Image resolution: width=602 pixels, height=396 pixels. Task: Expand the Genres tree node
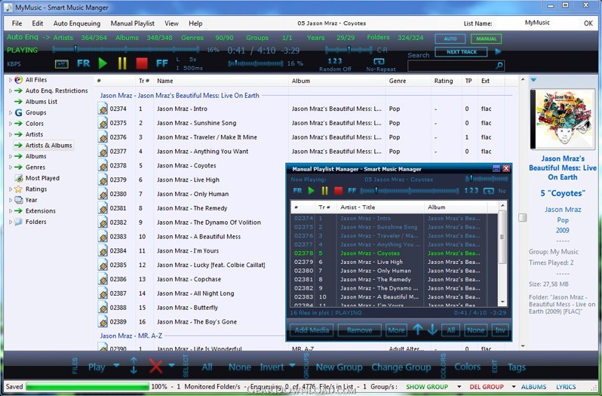pos(11,167)
